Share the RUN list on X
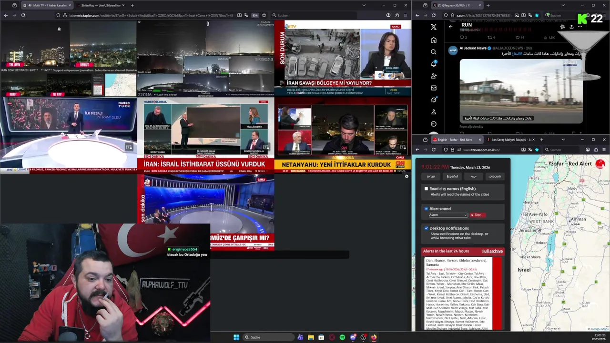 [x=571, y=27]
